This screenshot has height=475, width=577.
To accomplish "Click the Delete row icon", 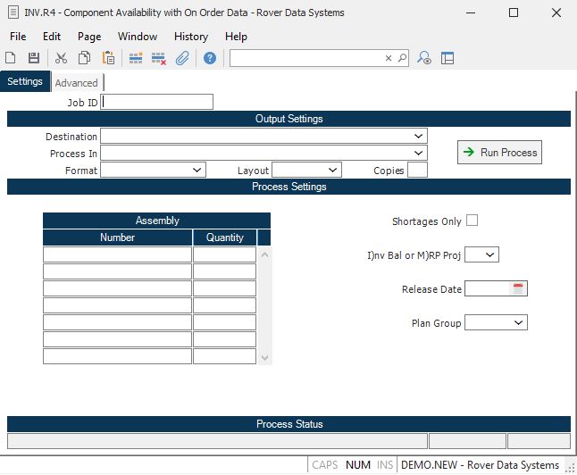I will coord(159,58).
